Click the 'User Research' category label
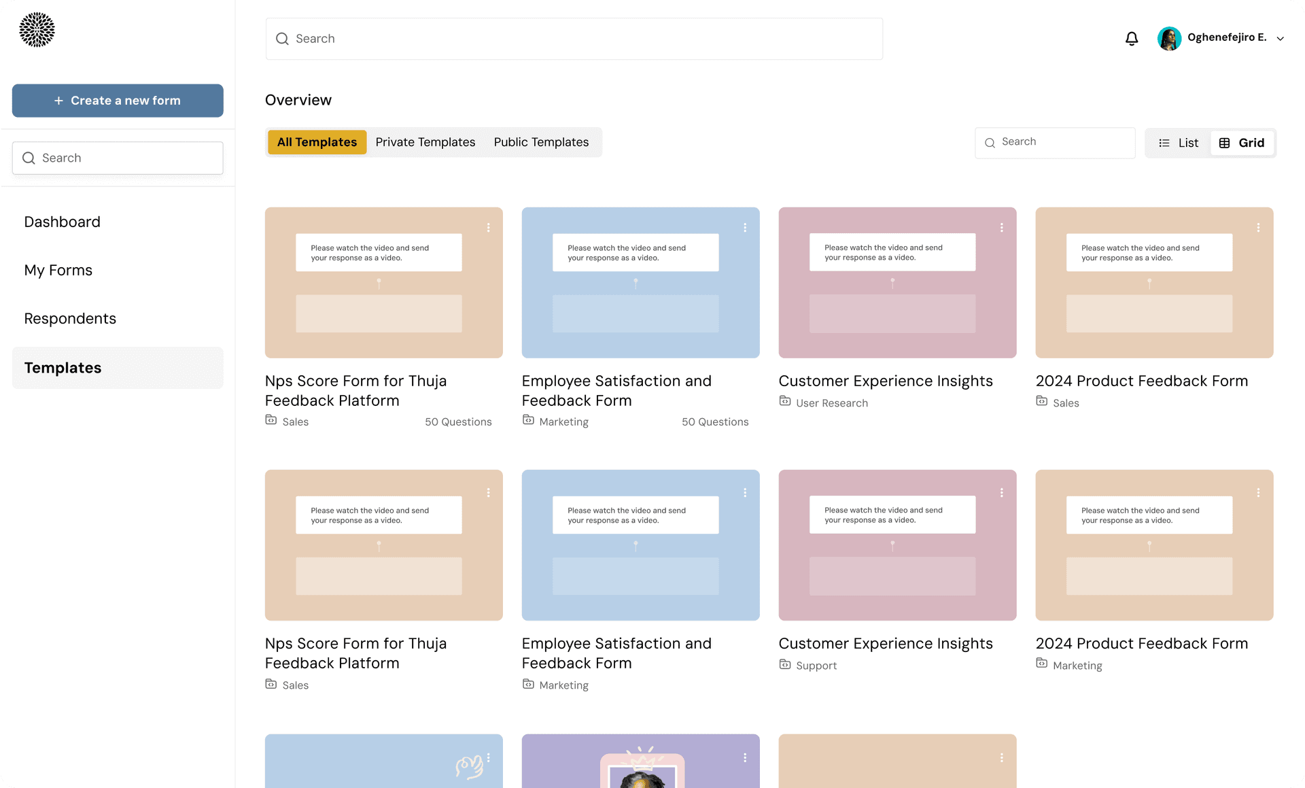Image resolution: width=1305 pixels, height=788 pixels. [832, 403]
